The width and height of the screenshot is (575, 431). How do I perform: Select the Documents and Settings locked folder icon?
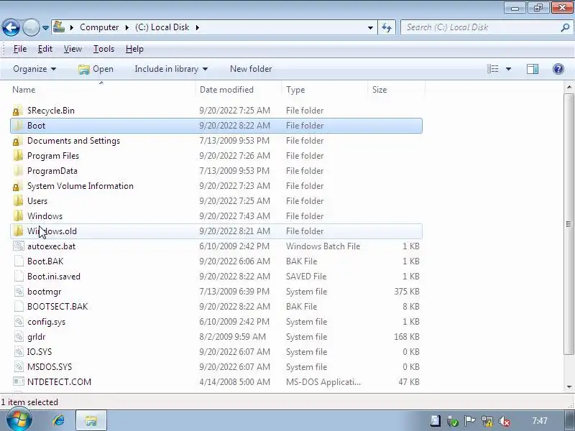coord(17,141)
